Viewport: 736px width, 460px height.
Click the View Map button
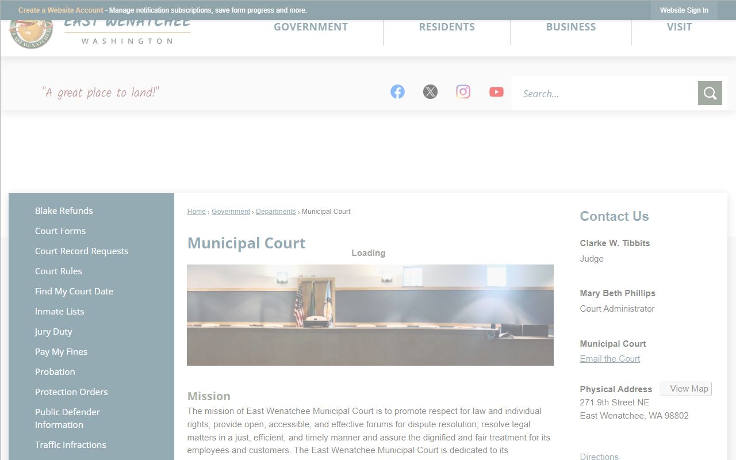coord(686,389)
